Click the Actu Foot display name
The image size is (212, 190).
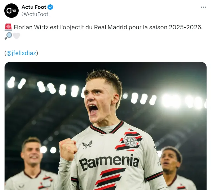[x=34, y=7]
